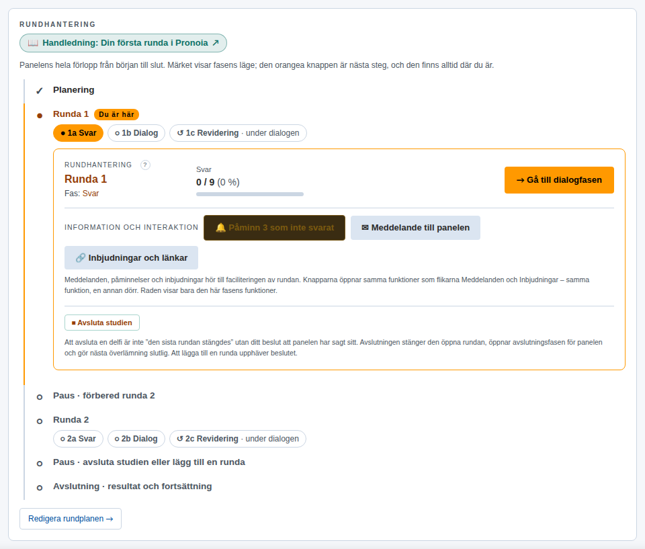
Task: Click the Avsluta studien button
Action: (102, 323)
